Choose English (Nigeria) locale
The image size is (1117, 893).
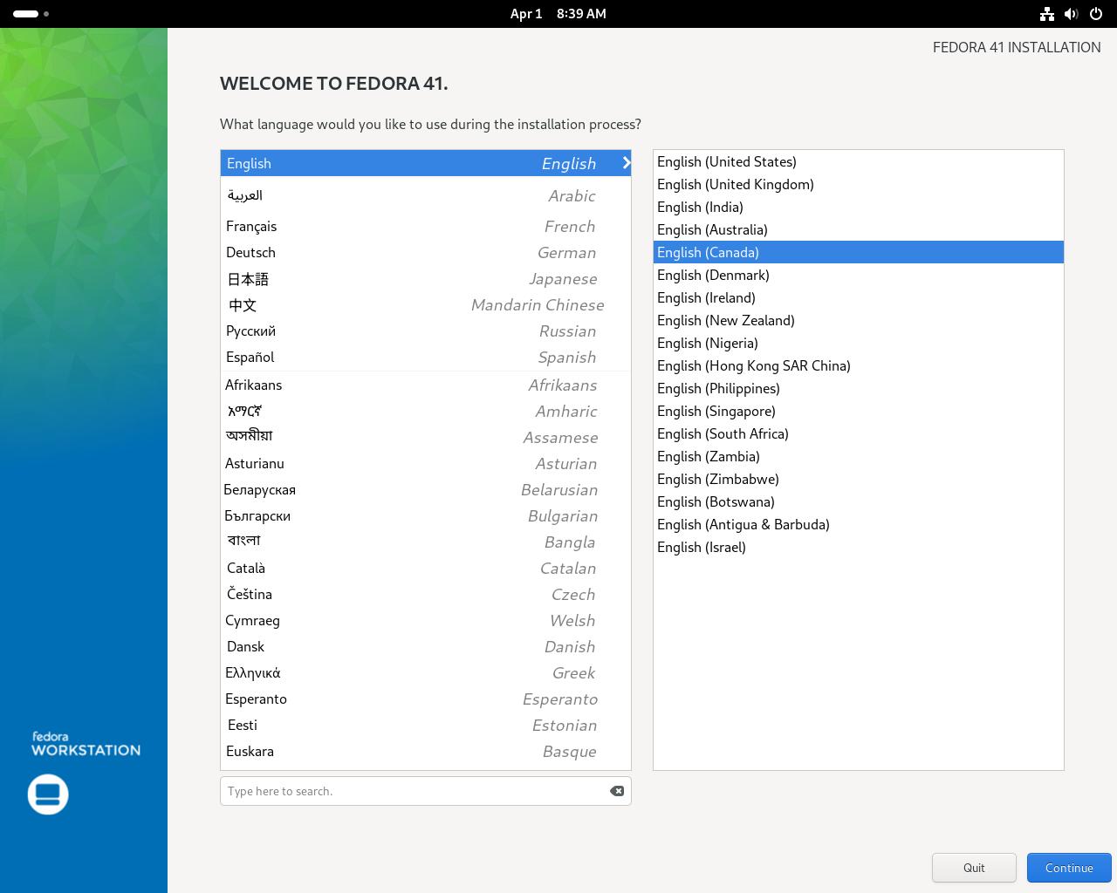coord(859,343)
